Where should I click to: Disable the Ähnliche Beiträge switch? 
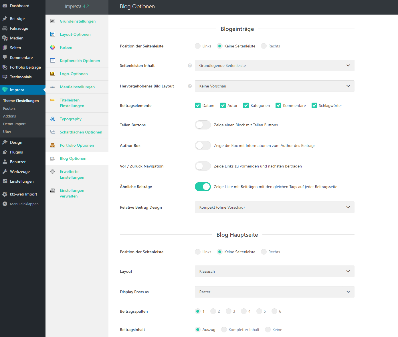(x=203, y=187)
